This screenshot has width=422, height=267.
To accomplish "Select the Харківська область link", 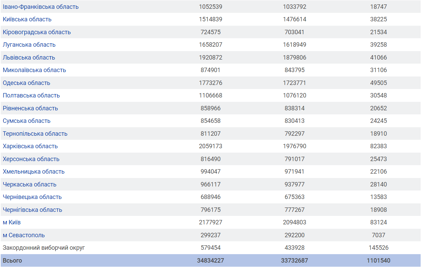I will click(30, 146).
